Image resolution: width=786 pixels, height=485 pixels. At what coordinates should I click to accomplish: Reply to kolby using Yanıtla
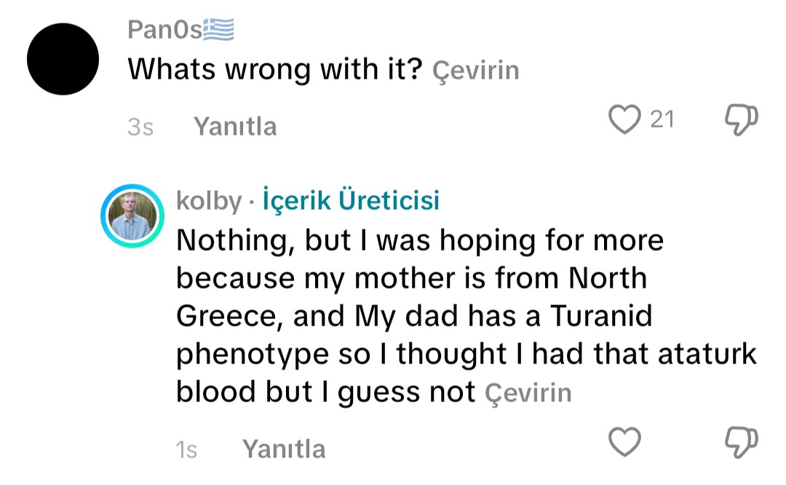284,449
